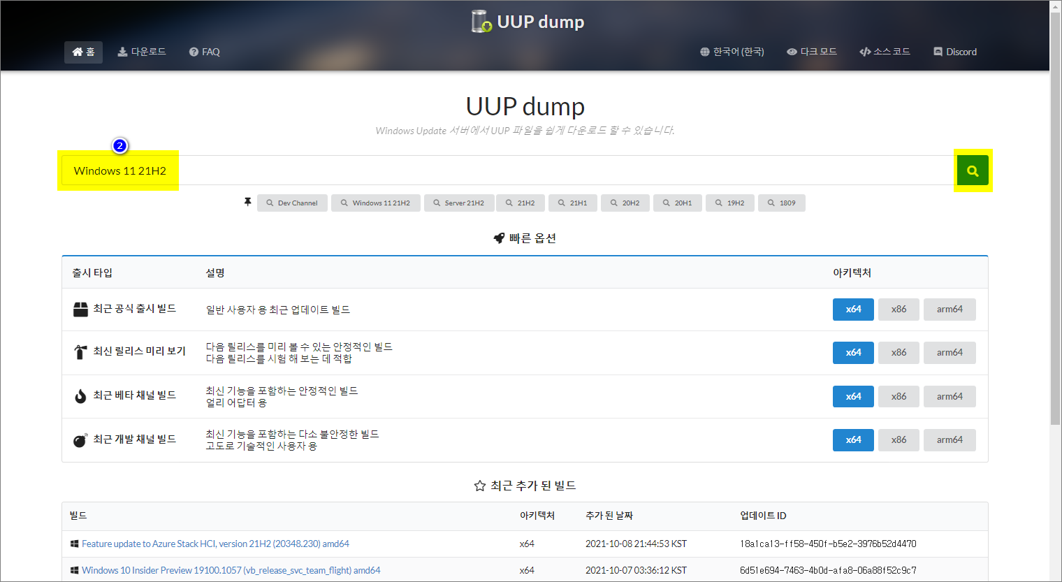Open the 다운로드 downloads navigation item

(x=142, y=52)
